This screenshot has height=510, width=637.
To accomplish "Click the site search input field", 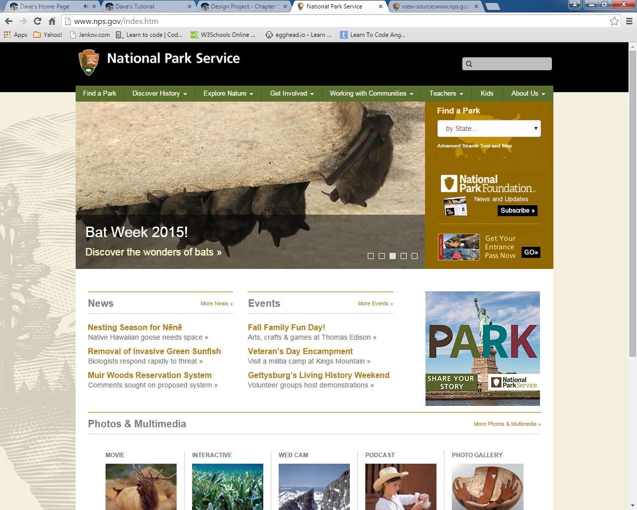I will coord(507,64).
